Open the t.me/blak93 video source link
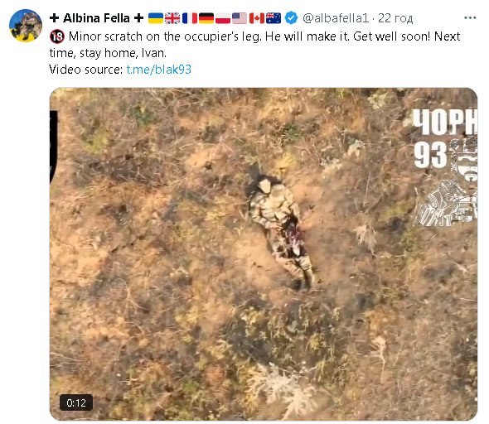Screen dimensions: 489x424 pyautogui.click(x=159, y=70)
